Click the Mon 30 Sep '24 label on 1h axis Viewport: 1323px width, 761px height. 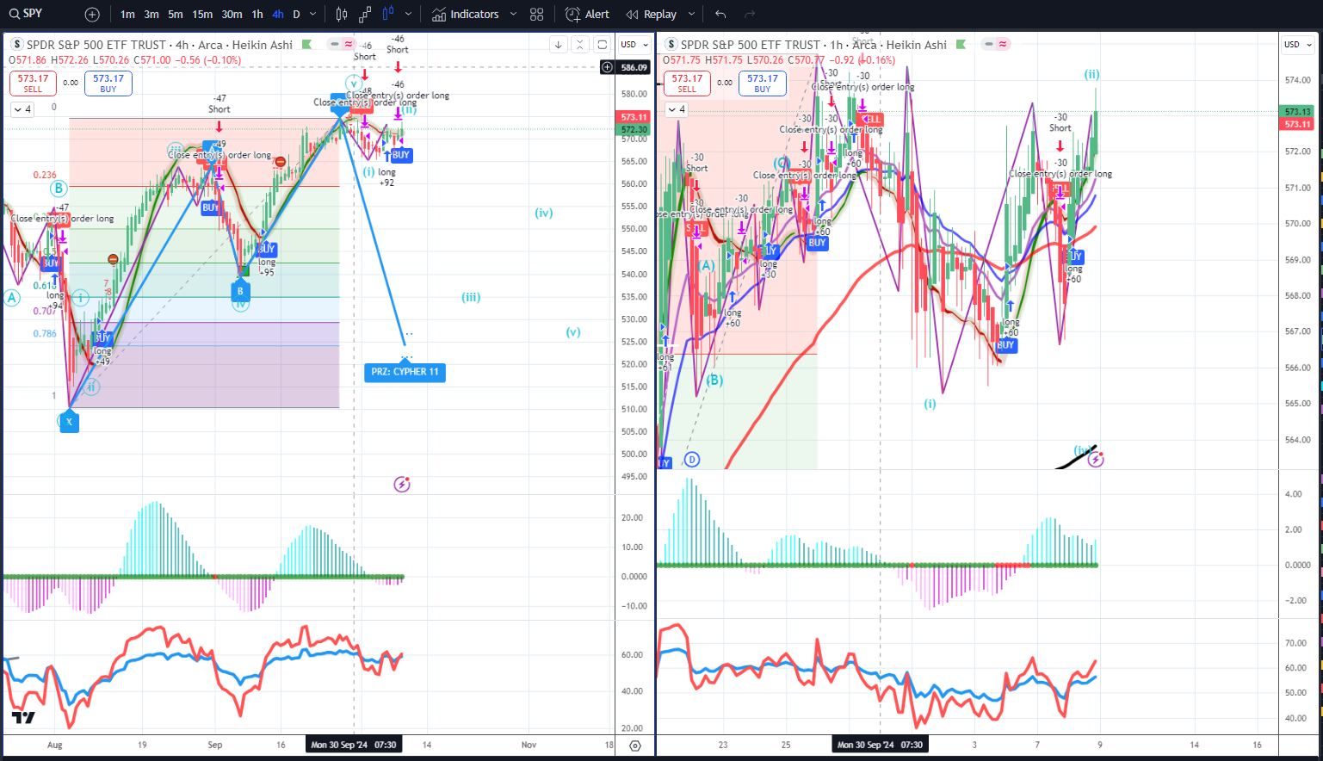(880, 745)
